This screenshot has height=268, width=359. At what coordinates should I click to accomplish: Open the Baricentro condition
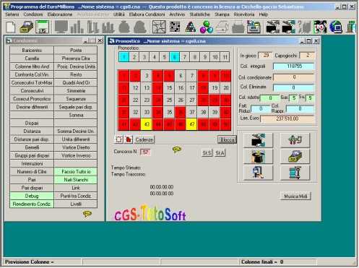click(x=32, y=51)
